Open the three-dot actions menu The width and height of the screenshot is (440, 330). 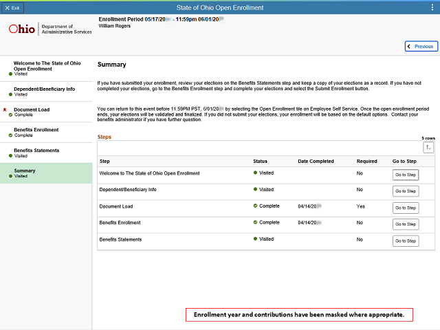coord(432,8)
